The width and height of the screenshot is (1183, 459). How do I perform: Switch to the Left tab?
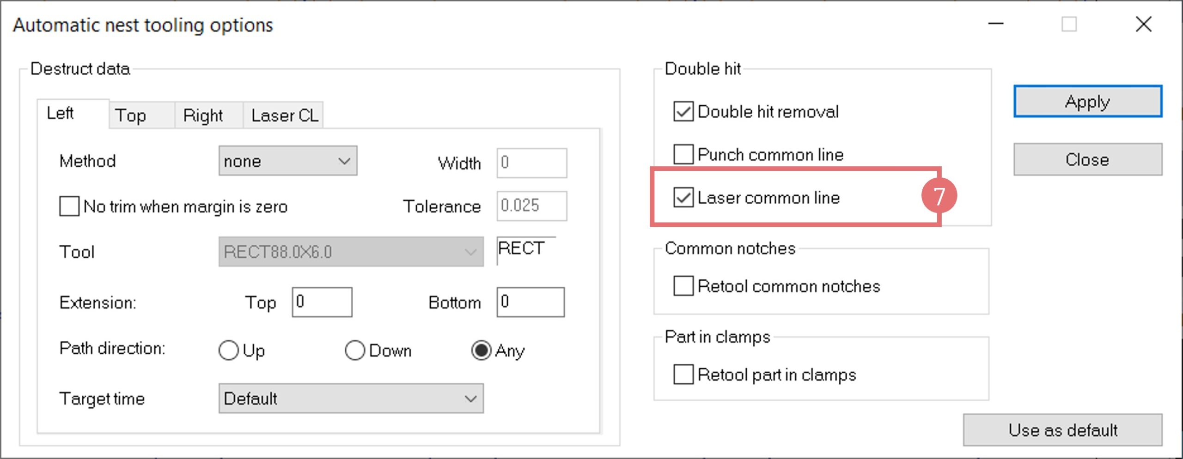(61, 113)
